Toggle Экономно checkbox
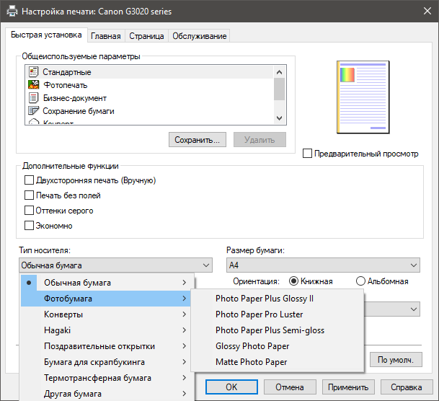 tap(29, 226)
